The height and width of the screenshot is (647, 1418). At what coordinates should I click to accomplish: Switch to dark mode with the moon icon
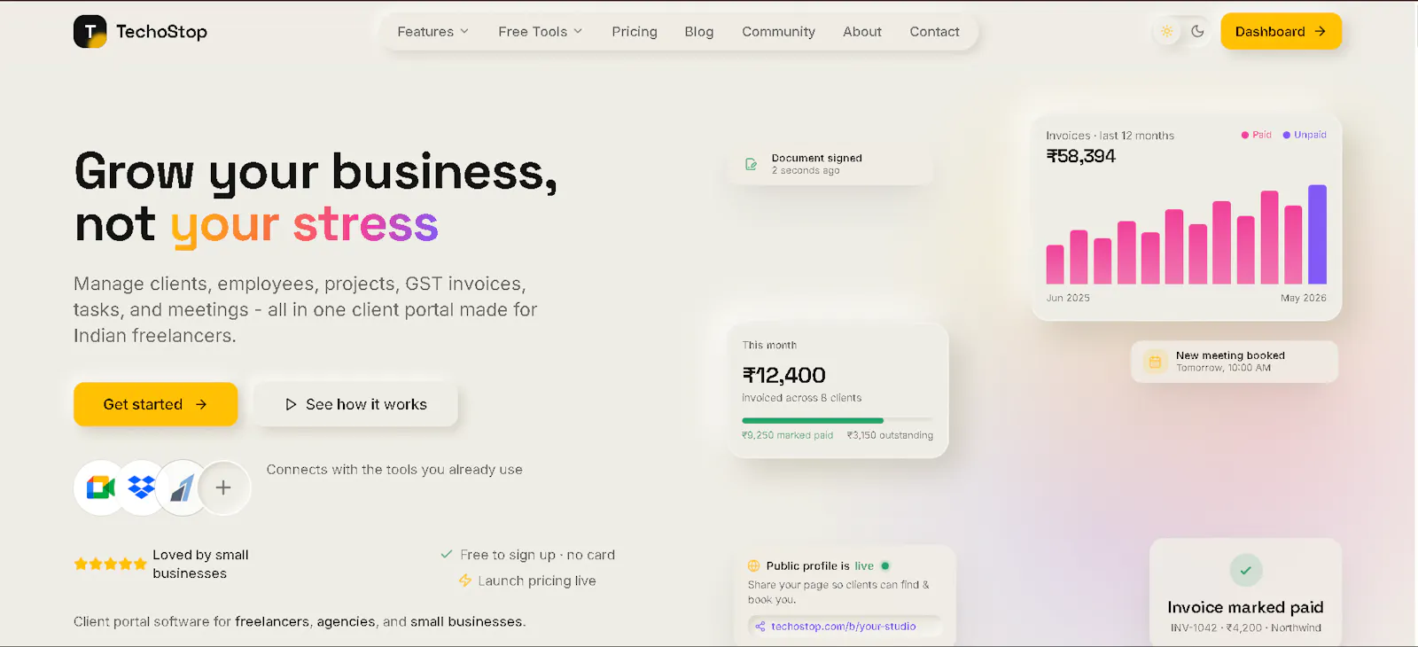click(x=1197, y=32)
